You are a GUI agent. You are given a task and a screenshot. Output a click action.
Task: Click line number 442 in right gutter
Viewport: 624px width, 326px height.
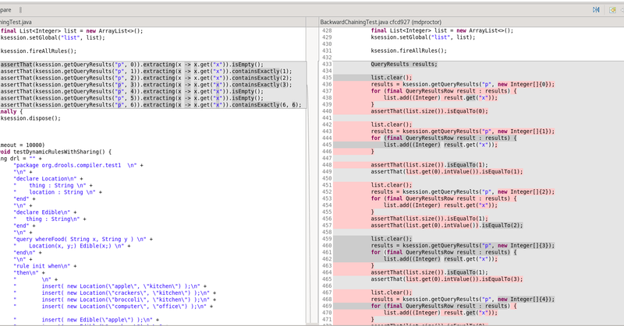(327, 124)
